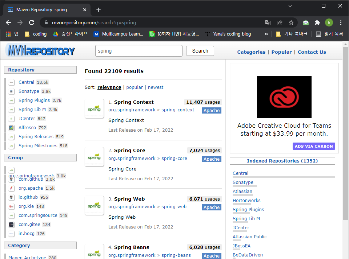Screen dimensions: 349x259
Task: Open the Spring Context result title
Action: (x=134, y=102)
